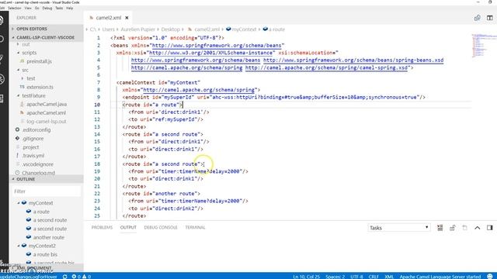The image size is (497, 279).
Task: Click the feedback smiley icon
Action: (490, 277)
